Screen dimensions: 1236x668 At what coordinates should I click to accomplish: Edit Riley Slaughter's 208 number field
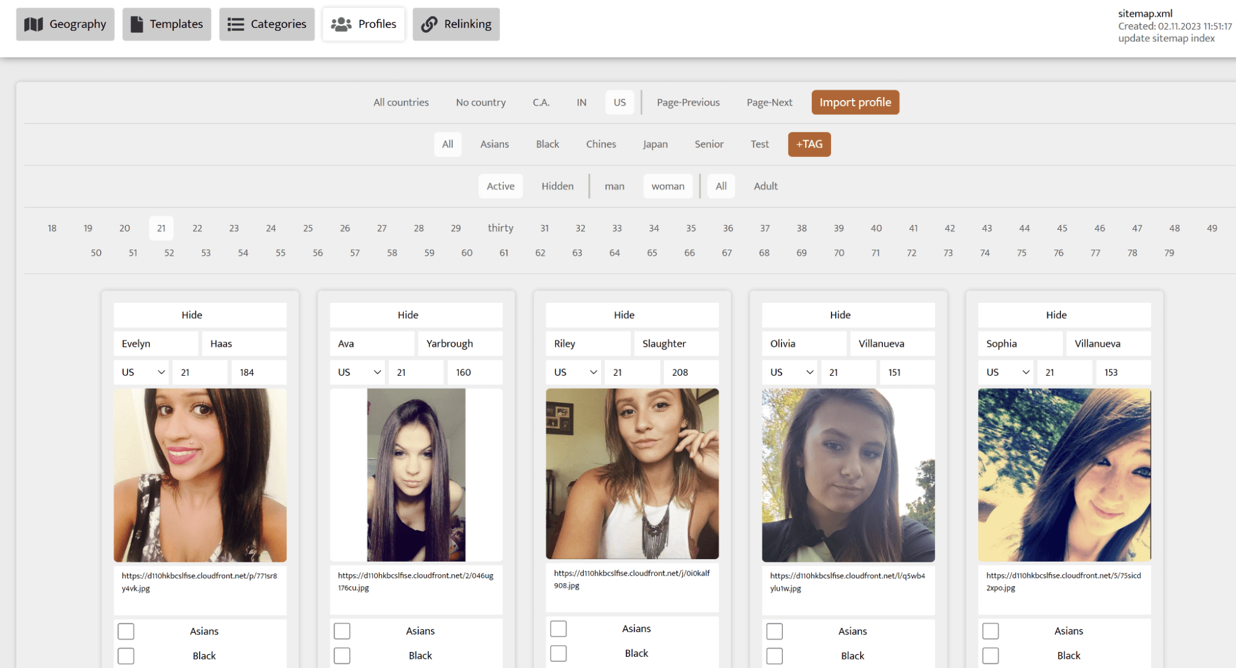click(x=691, y=373)
